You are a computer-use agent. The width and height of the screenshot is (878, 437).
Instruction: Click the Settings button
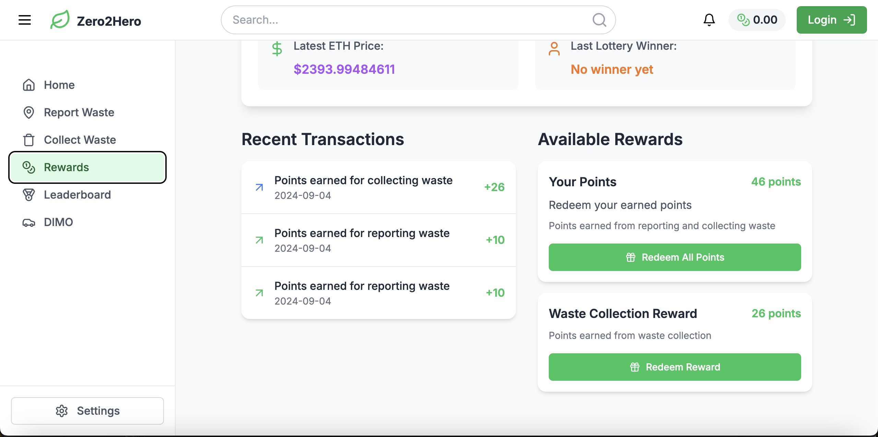[x=87, y=411]
